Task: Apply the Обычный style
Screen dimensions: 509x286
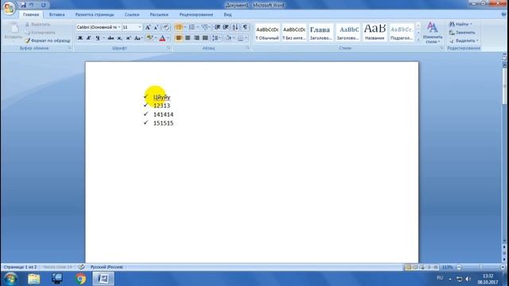Action: (x=267, y=33)
